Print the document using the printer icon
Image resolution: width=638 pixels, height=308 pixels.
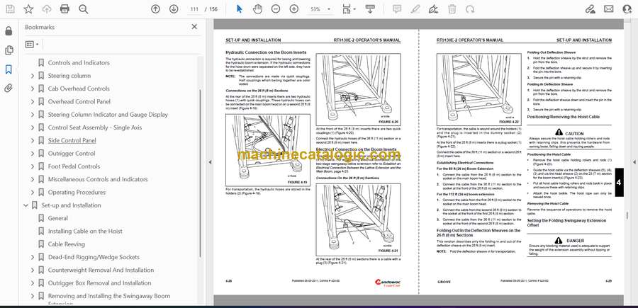pos(65,9)
